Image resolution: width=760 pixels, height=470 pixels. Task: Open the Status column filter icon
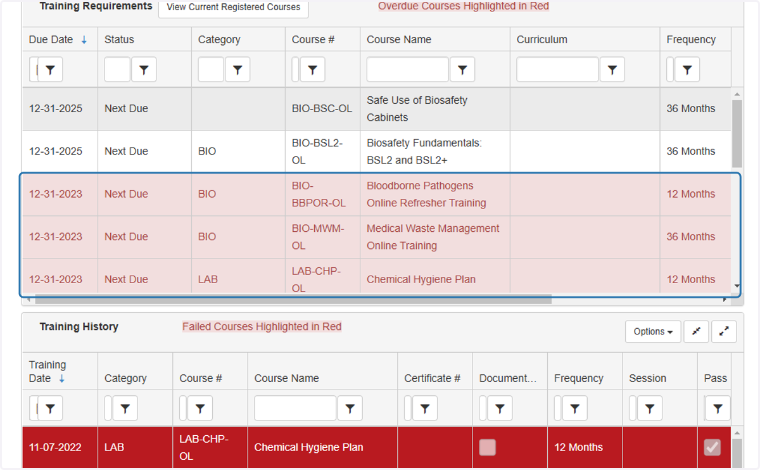pos(144,70)
